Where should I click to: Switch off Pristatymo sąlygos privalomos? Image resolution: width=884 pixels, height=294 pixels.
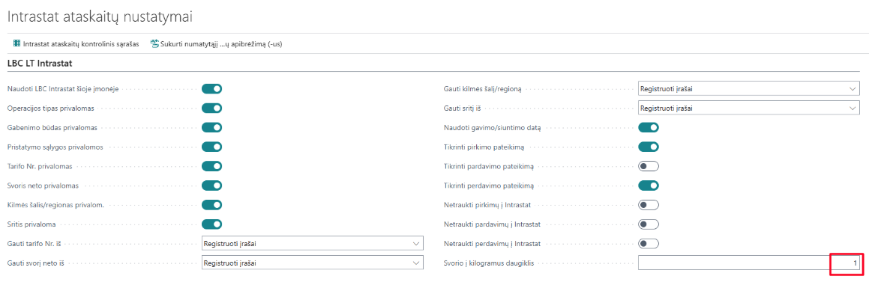click(x=212, y=147)
